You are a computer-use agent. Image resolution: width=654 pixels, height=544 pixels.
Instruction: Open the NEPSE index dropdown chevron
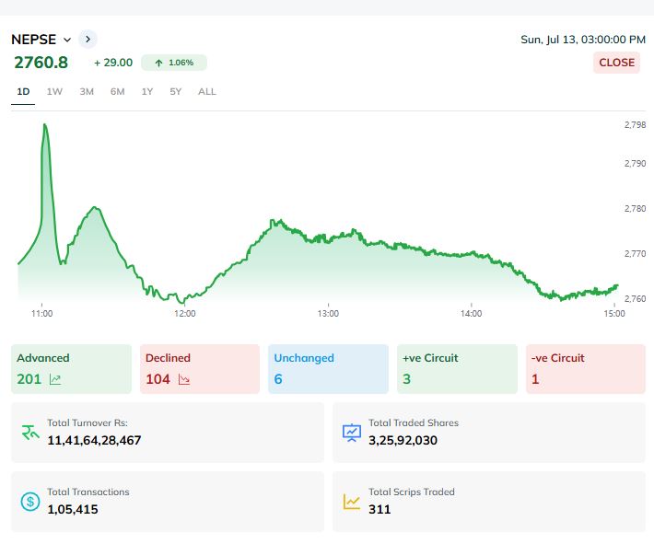(x=67, y=40)
